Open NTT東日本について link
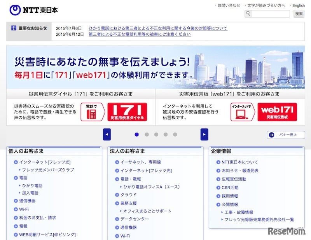Screen dimensions: 311x240 coord(239,162)
